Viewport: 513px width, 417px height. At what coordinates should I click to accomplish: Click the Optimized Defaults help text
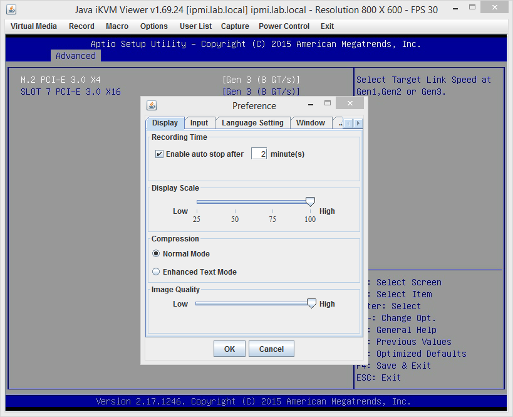[421, 354]
